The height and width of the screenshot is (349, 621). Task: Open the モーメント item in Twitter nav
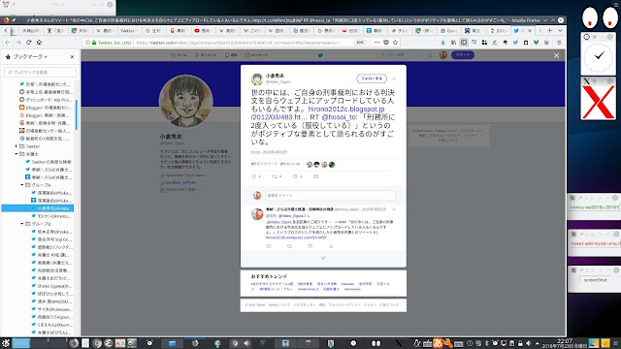pyautogui.click(x=205, y=55)
